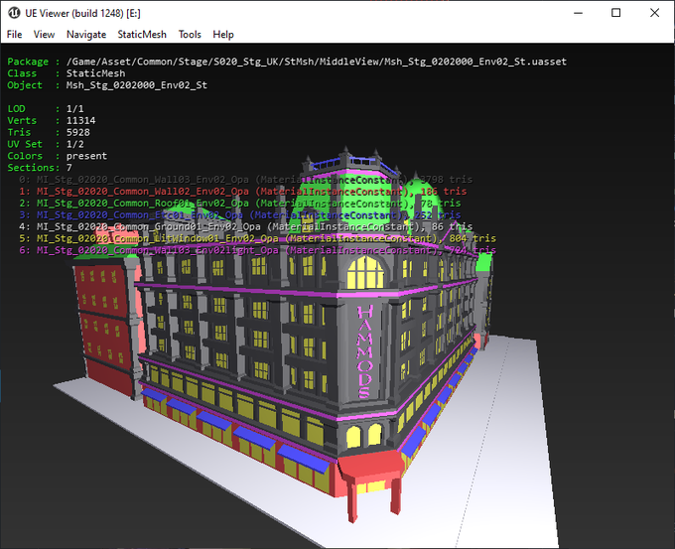Click the UE Viewer title bar text
This screenshot has height=549, width=675.
point(83,13)
